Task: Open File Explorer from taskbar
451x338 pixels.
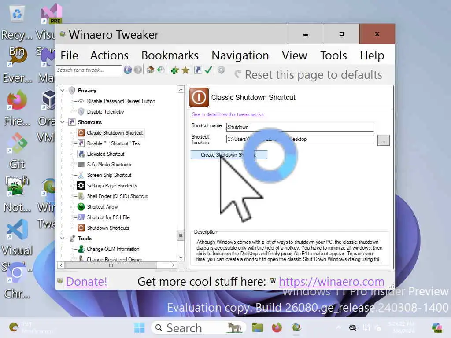Action: 257,327
